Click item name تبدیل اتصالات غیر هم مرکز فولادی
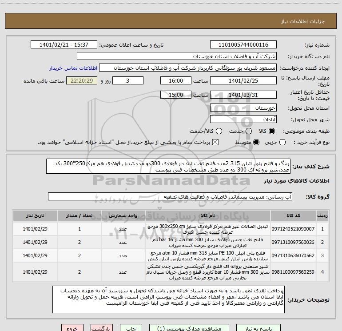The image size is (342, 331). (x=208, y=229)
